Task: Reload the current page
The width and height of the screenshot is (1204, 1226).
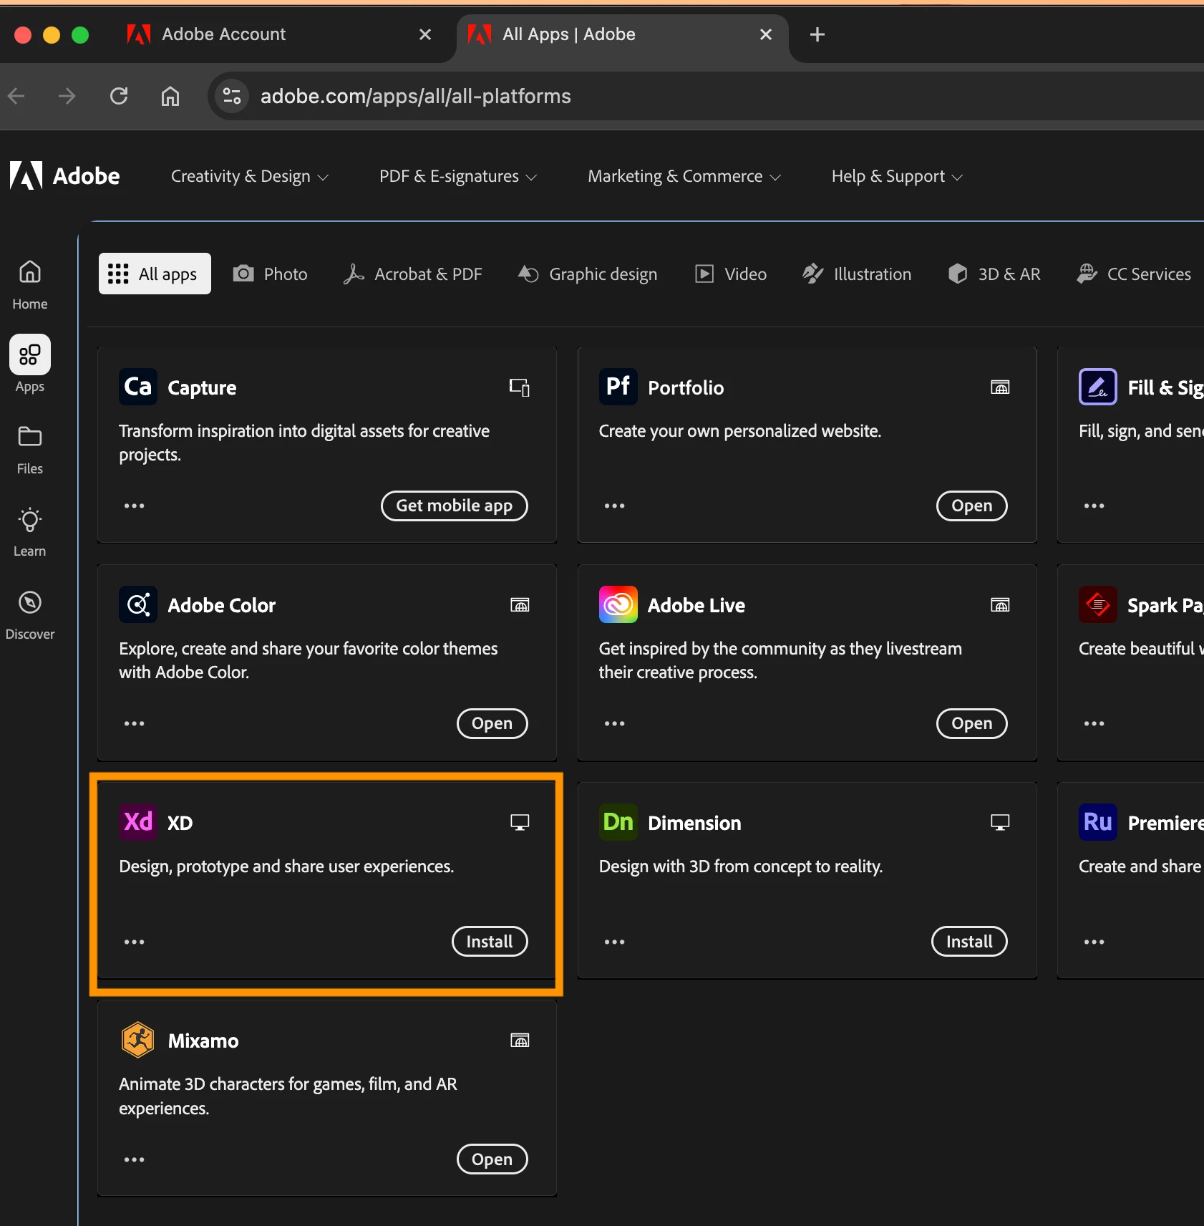Action: (119, 96)
